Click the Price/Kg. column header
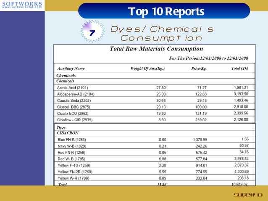Screen dimensions: 268x201 pyautogui.click(x=199, y=69)
